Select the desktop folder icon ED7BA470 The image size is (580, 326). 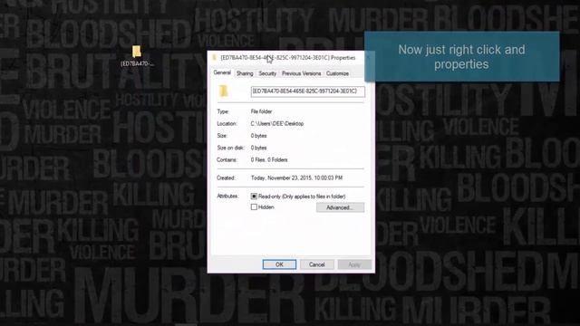[x=137, y=52]
